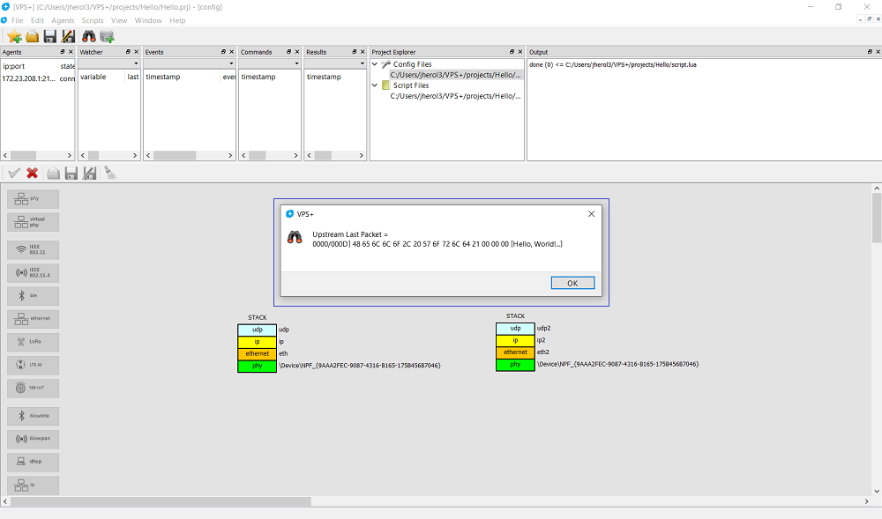882x519 pixels.
Task: Collapse the Config Files tree node
Action: pyautogui.click(x=375, y=64)
